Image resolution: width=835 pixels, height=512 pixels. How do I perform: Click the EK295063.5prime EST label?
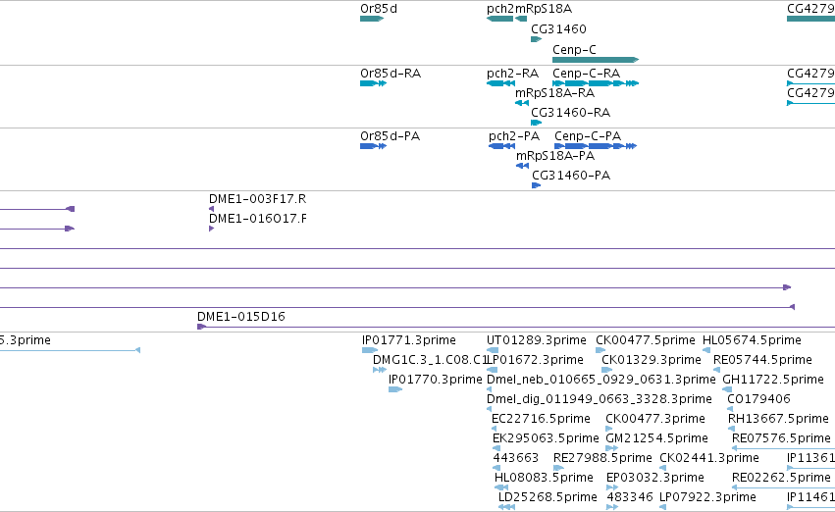pyautogui.click(x=546, y=438)
